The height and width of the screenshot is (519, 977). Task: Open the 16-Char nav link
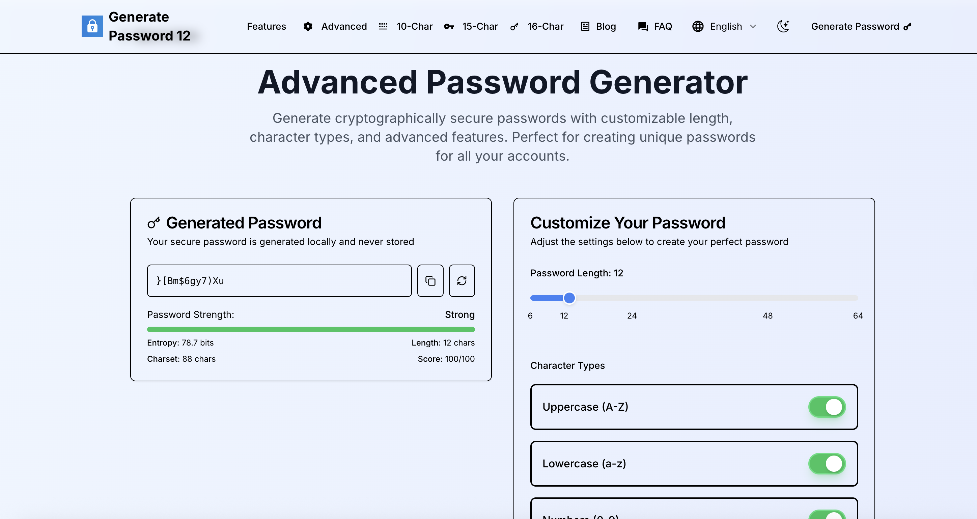(x=546, y=26)
